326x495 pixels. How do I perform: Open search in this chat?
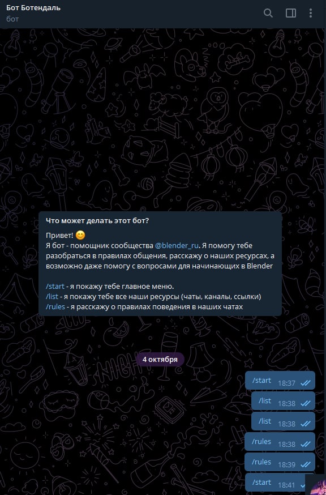click(x=268, y=13)
